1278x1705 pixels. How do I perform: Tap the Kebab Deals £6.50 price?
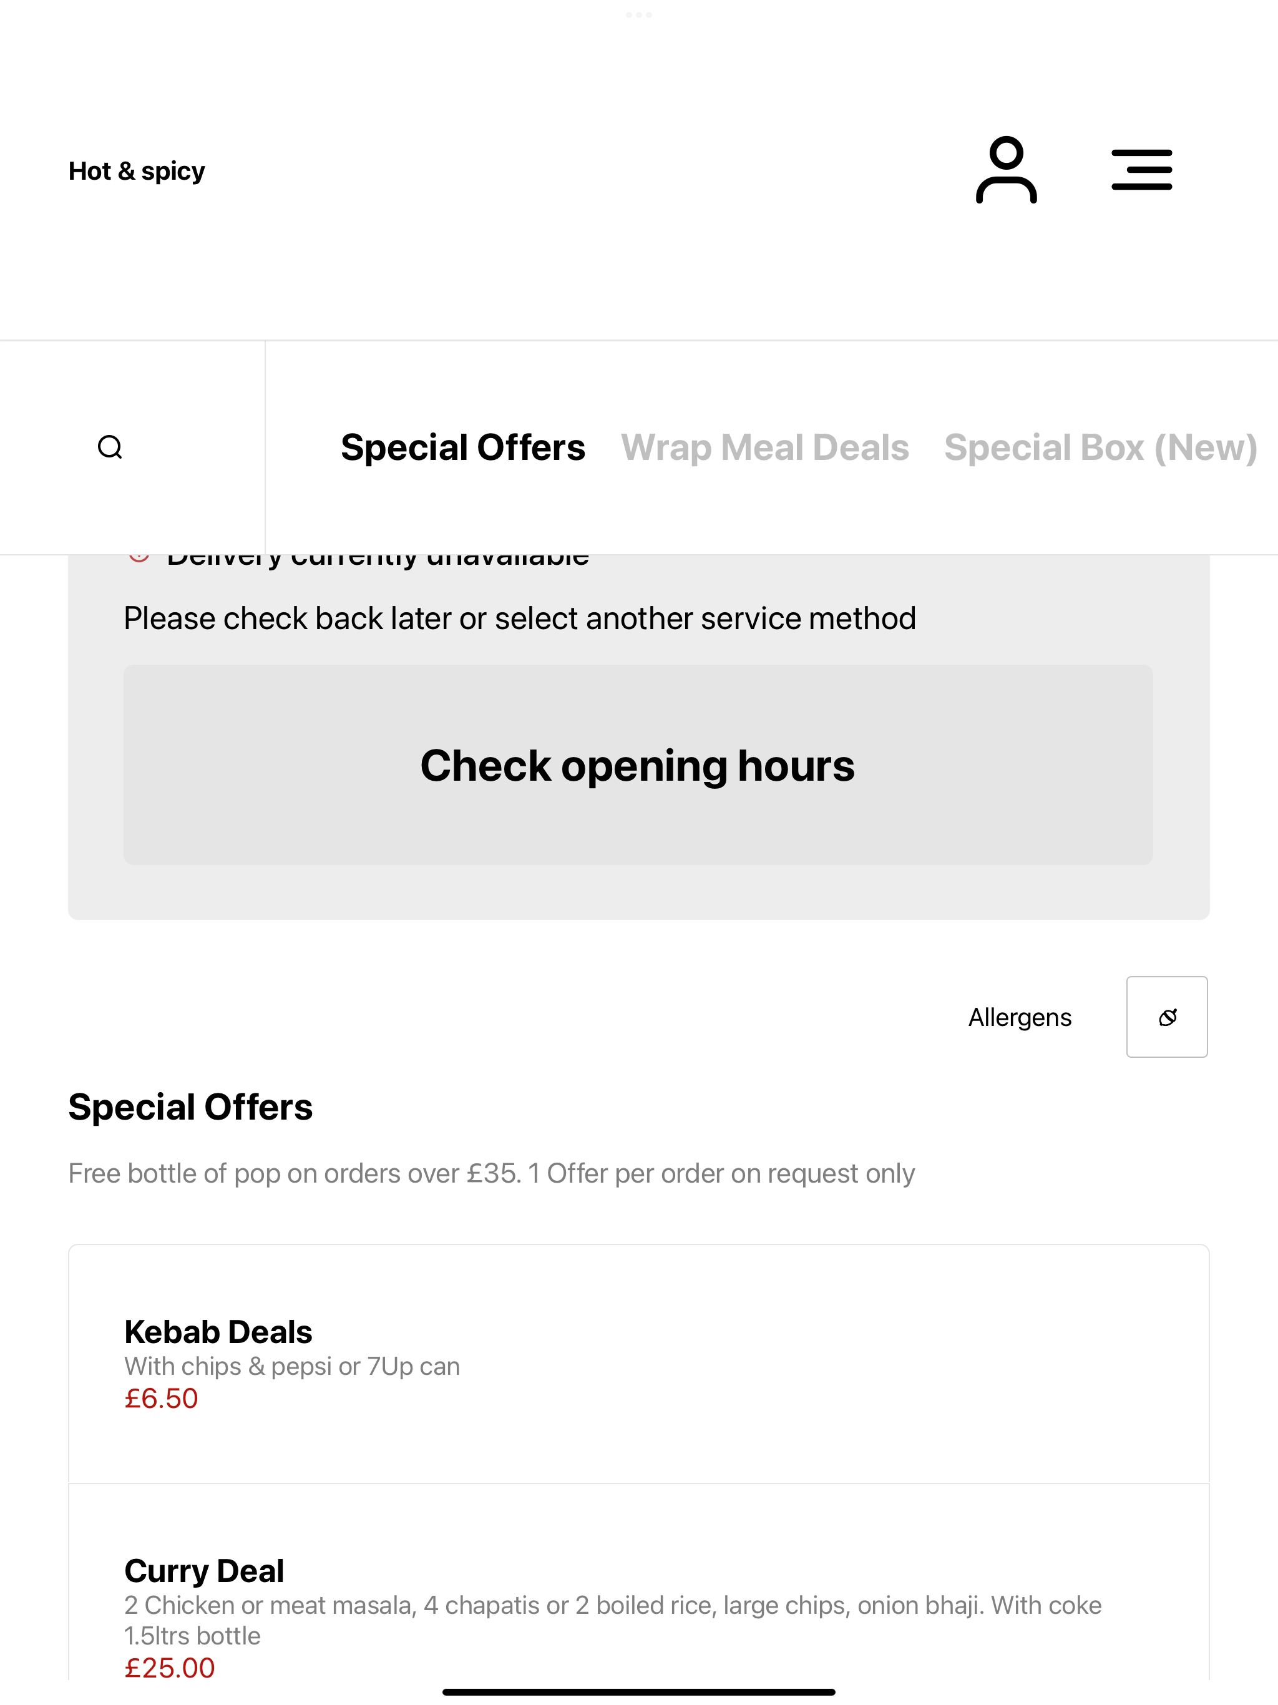161,1398
